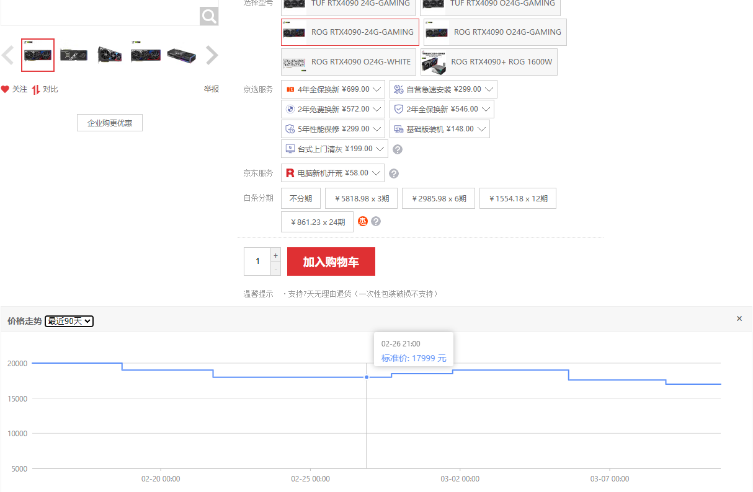753x492 pixels.
Task: Select ROG RTX4090+ ROG 1600W bundle
Action: pos(489,62)
